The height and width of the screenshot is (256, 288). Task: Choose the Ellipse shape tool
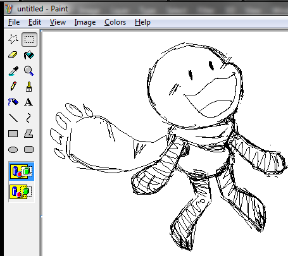(x=13, y=150)
